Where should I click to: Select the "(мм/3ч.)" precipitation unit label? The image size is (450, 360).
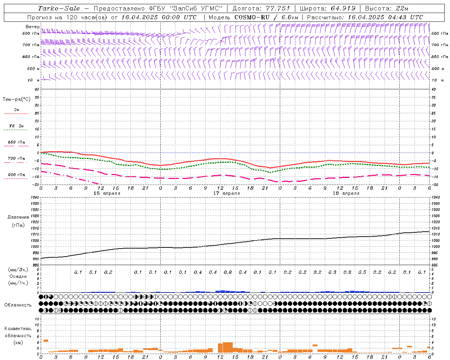[18, 270]
